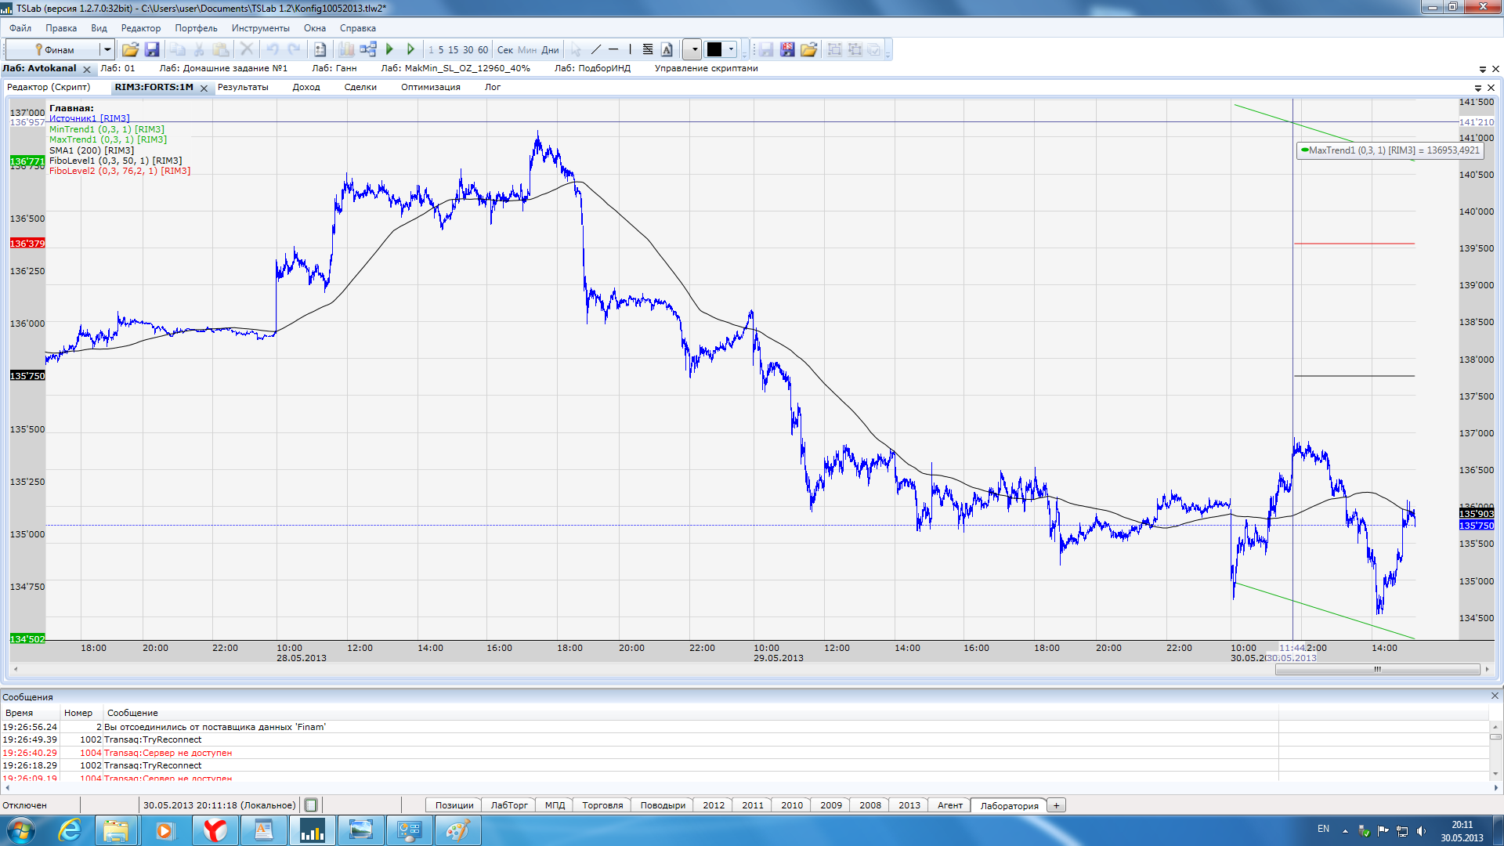Screen dimensions: 1504x846
Task: Toggle the 15 minute interval
Action: pyautogui.click(x=453, y=50)
